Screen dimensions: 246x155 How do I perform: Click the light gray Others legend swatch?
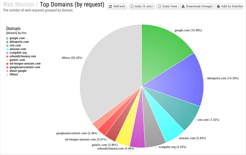pos(7,75)
